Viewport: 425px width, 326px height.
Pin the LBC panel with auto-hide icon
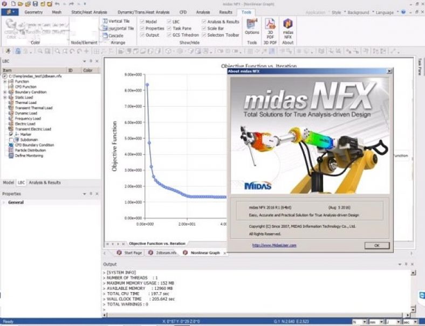pyautogui.click(x=91, y=61)
